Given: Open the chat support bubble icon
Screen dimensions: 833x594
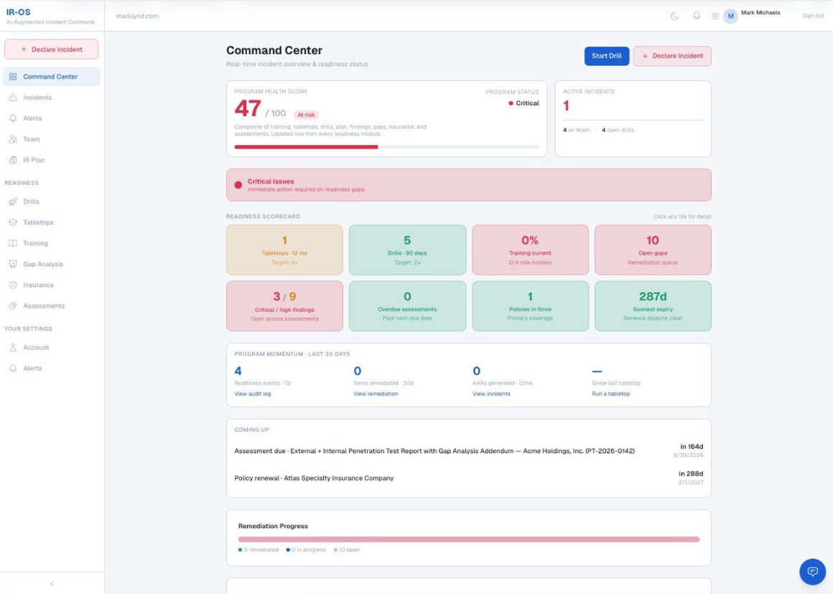Looking at the screenshot, I should [812, 572].
